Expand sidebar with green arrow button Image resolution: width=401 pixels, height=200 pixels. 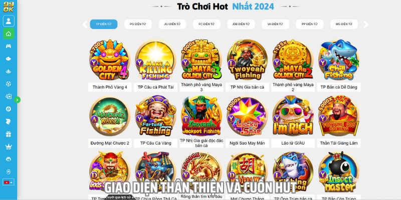pos(17,99)
